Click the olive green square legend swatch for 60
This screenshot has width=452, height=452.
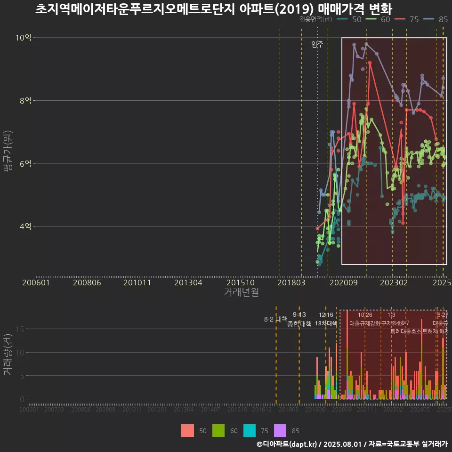218,431
